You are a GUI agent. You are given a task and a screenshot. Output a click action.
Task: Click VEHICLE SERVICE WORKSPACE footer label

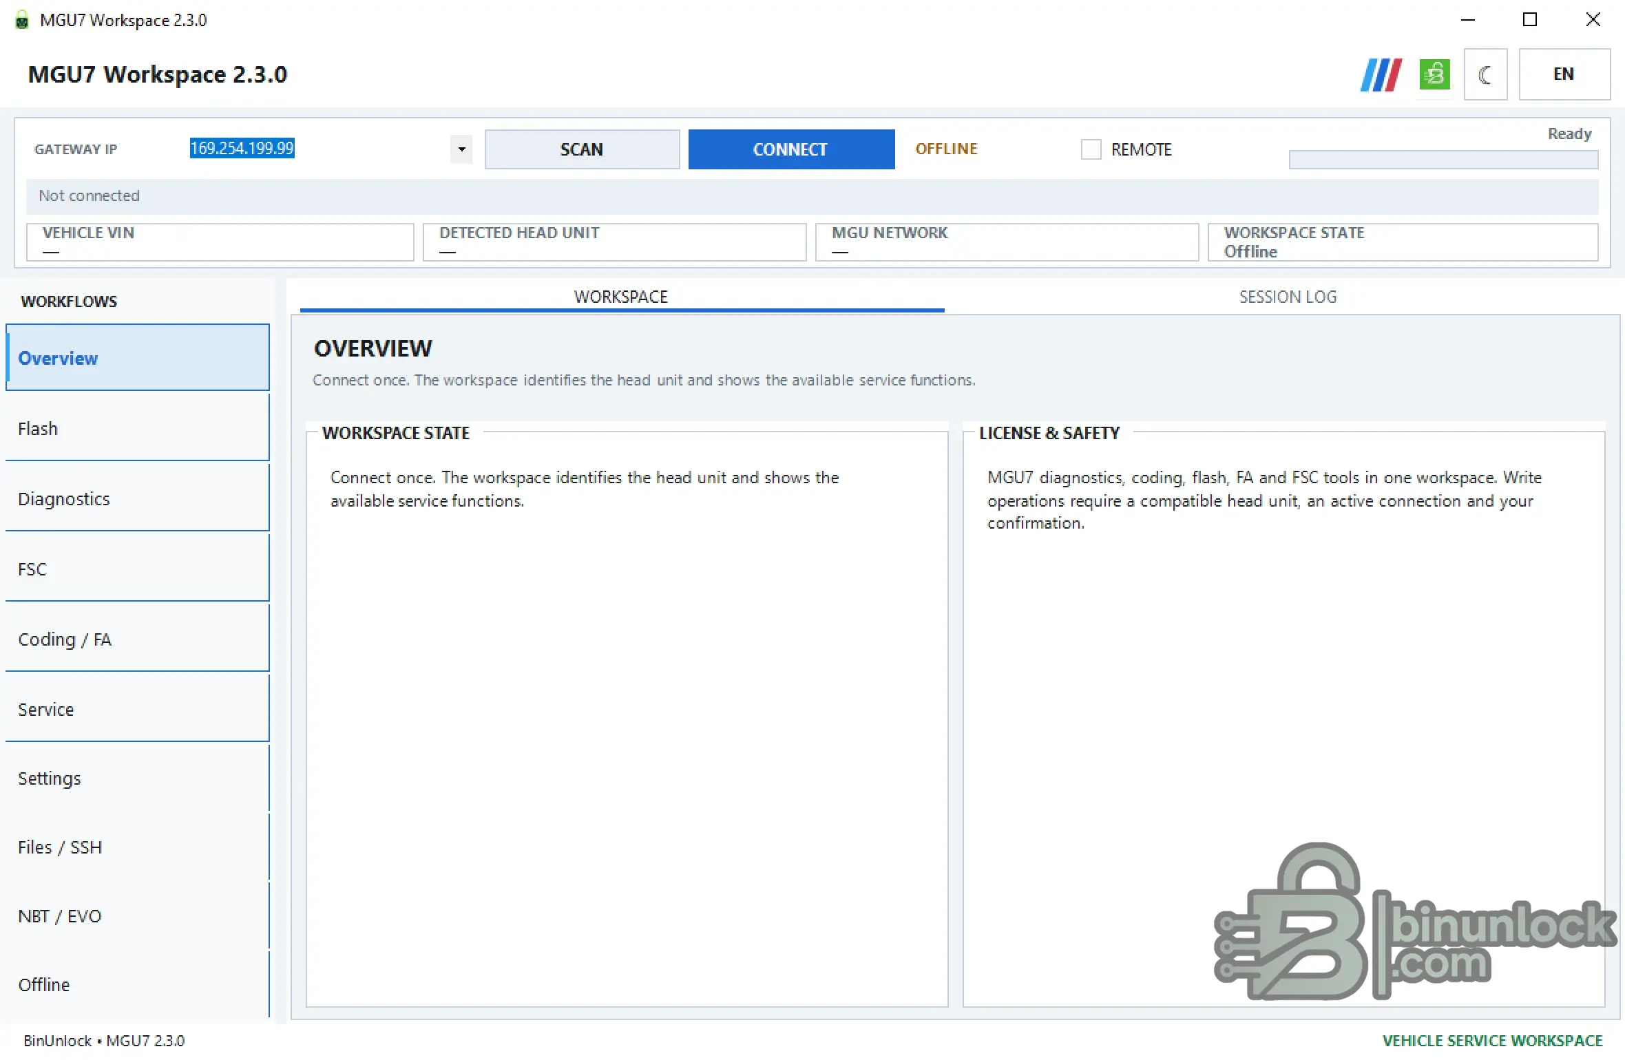coord(1492,1041)
